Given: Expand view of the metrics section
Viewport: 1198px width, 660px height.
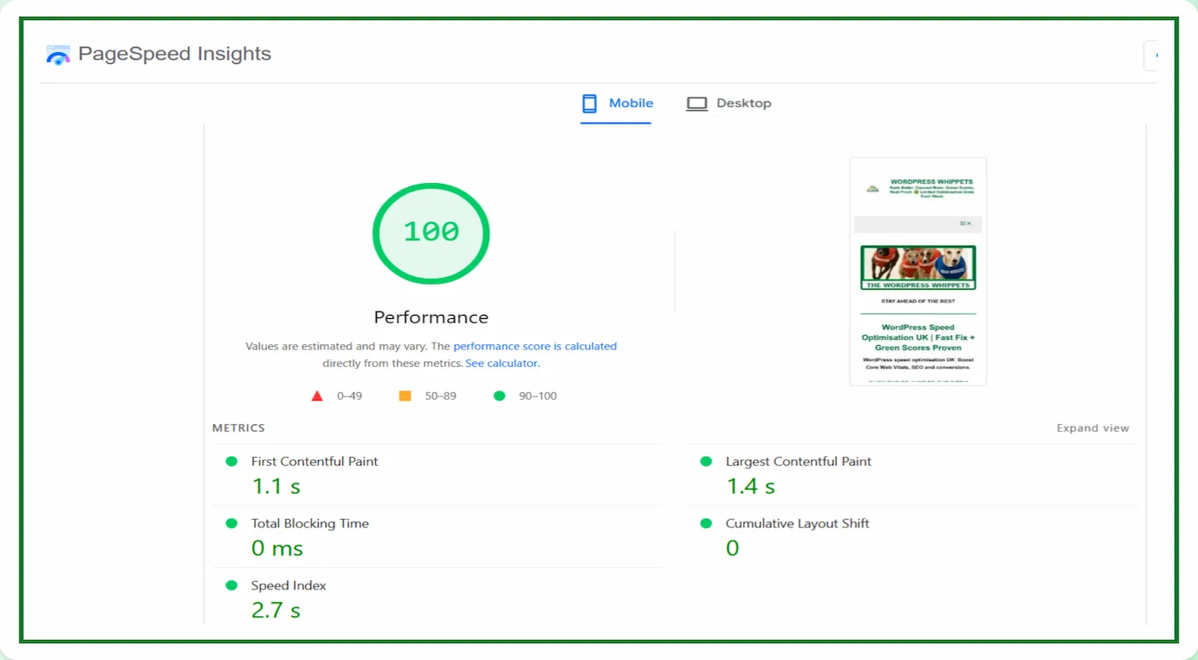Looking at the screenshot, I should [1092, 428].
